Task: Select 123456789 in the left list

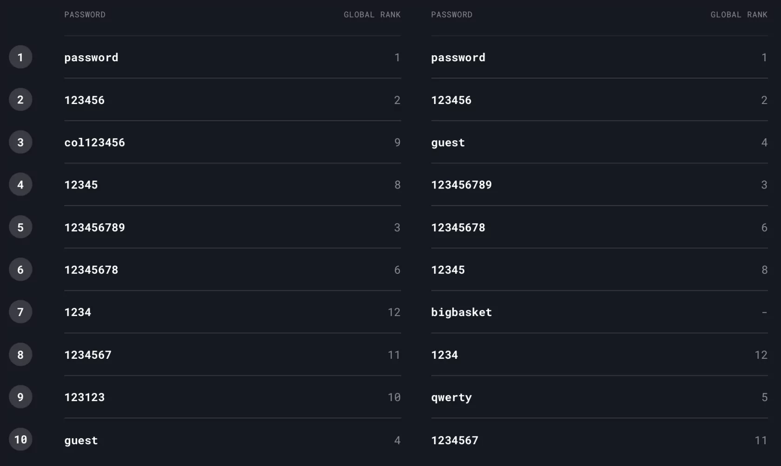Action: (x=94, y=227)
